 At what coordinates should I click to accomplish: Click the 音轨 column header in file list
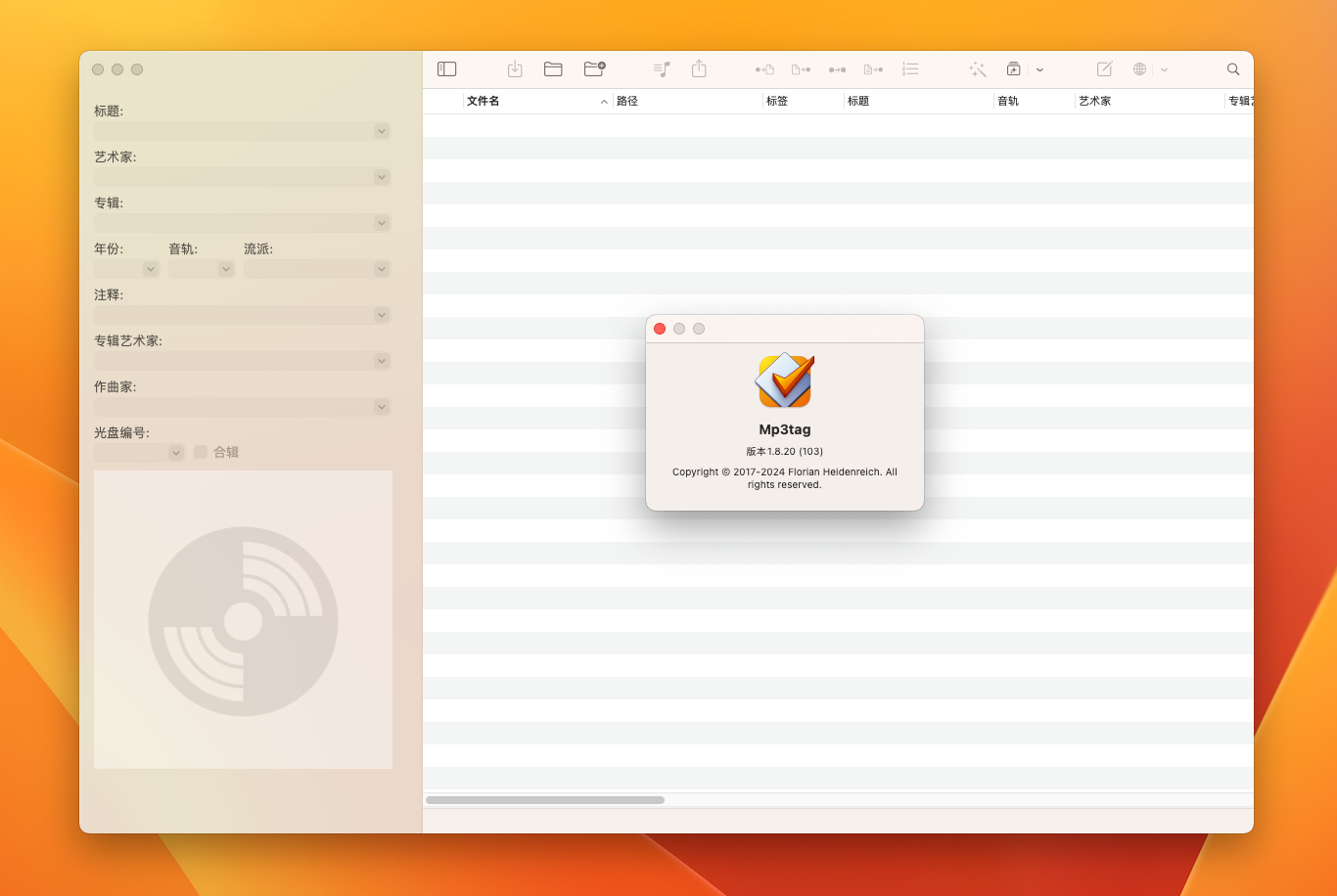[x=1035, y=101]
